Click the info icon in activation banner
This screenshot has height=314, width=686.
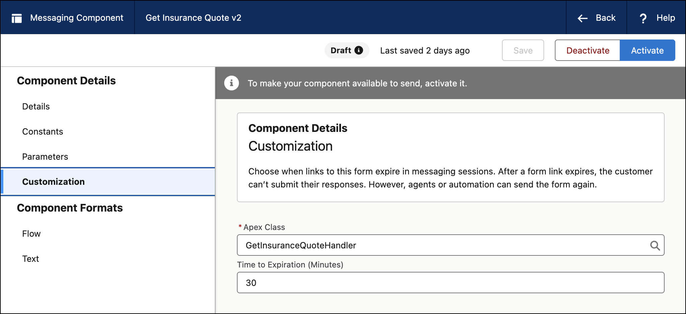[x=232, y=83]
